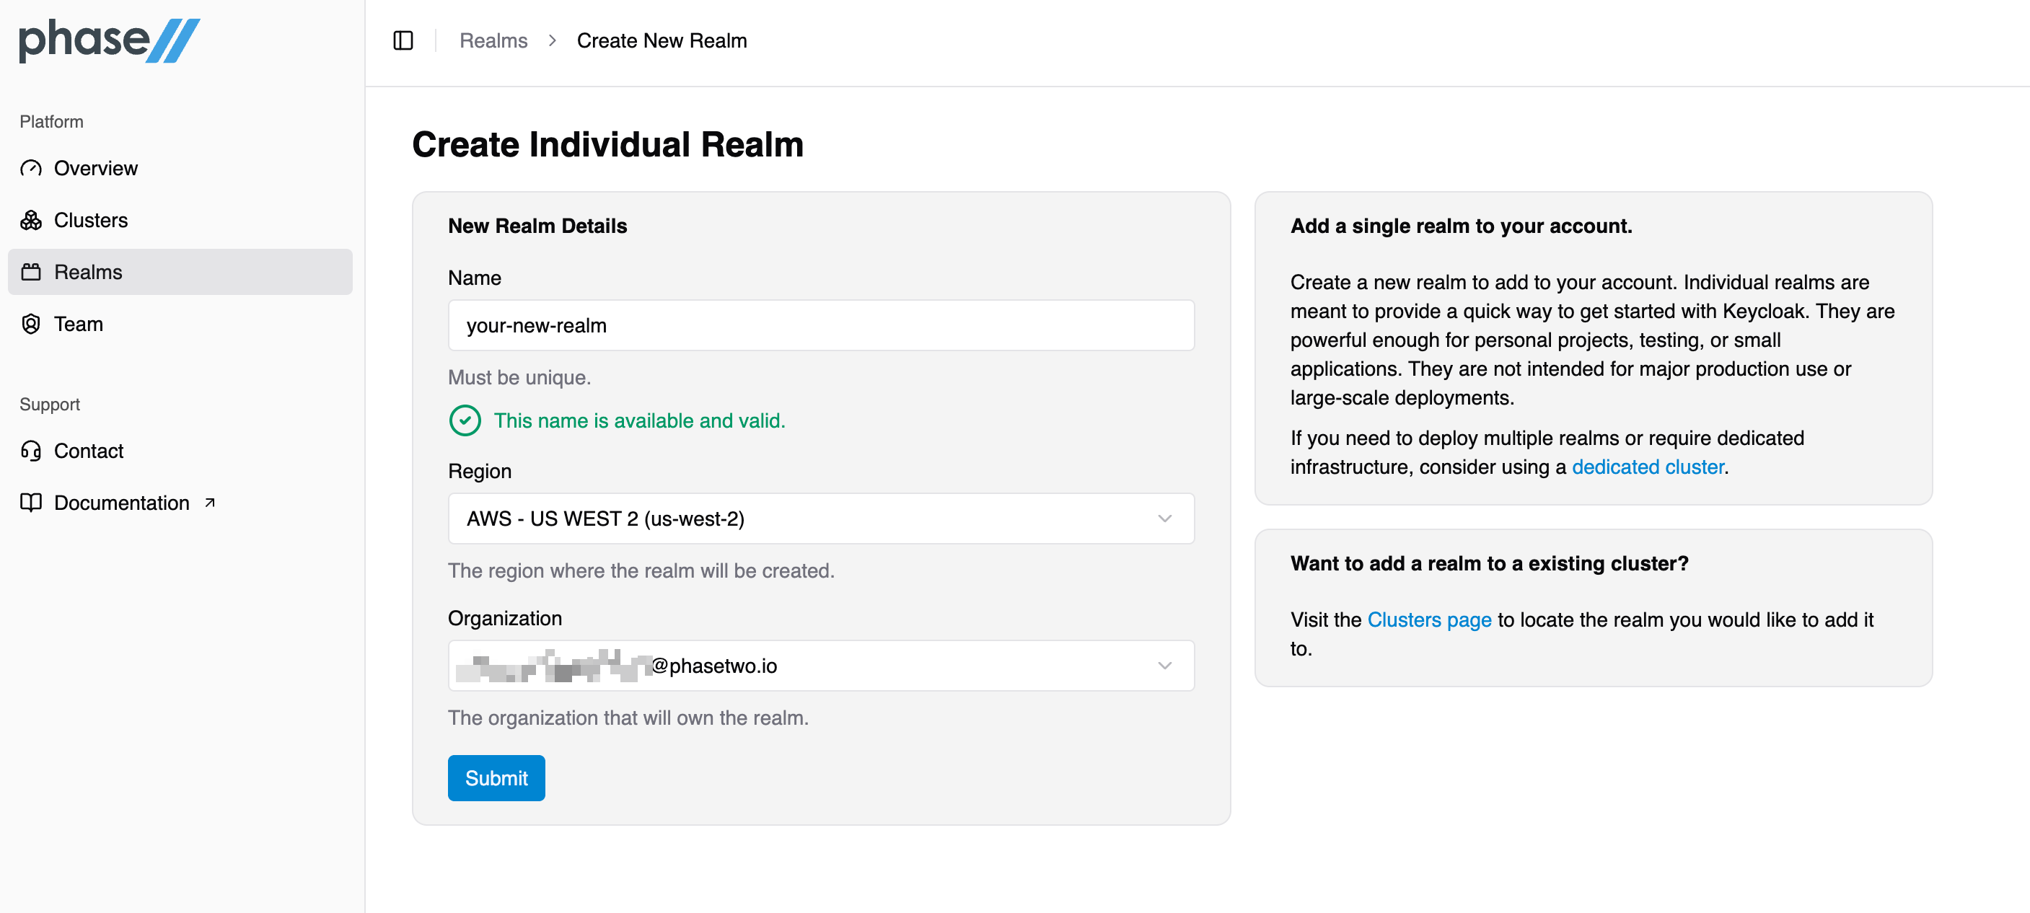The width and height of the screenshot is (2030, 913).
Task: Toggle the sidebar panel icon
Action: tap(403, 40)
